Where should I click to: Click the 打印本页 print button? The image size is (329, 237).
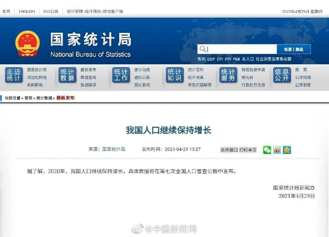(x=248, y=150)
